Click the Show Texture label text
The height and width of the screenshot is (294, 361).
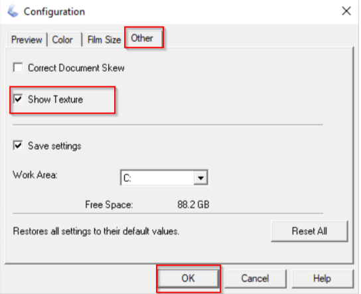(56, 100)
